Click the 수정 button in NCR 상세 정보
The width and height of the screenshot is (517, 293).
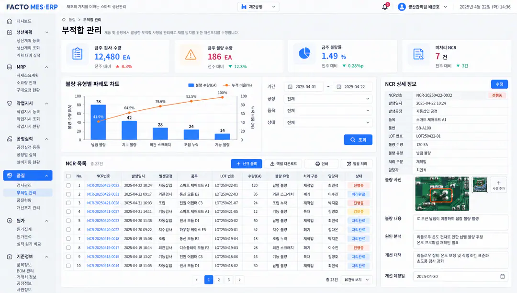tap(499, 84)
